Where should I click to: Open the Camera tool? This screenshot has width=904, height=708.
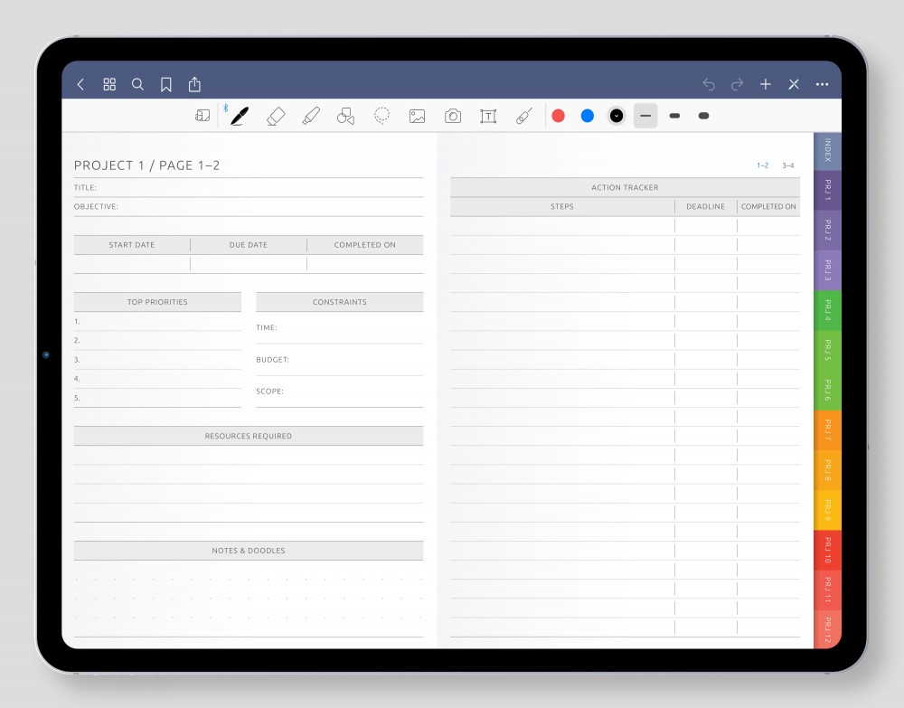click(453, 117)
